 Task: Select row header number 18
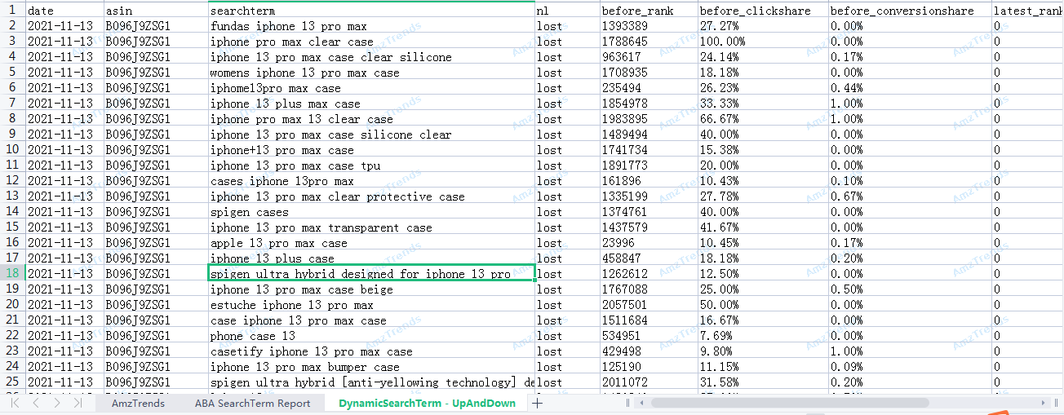(x=12, y=273)
